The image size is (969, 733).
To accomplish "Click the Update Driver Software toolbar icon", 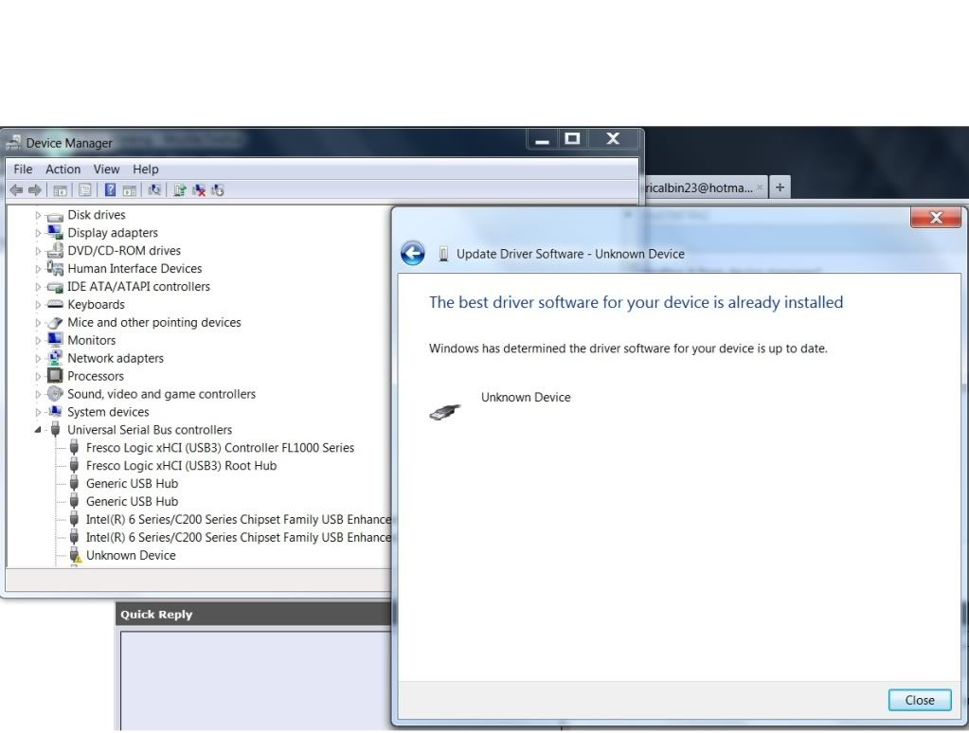I will click(x=180, y=190).
